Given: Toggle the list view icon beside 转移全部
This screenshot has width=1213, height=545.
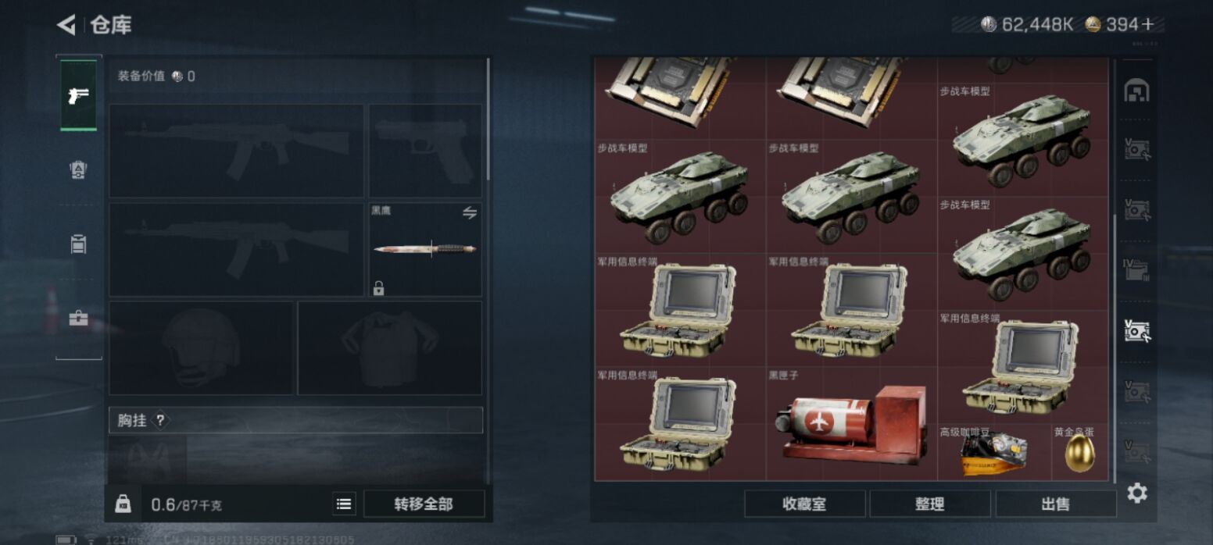Looking at the screenshot, I should pos(344,504).
